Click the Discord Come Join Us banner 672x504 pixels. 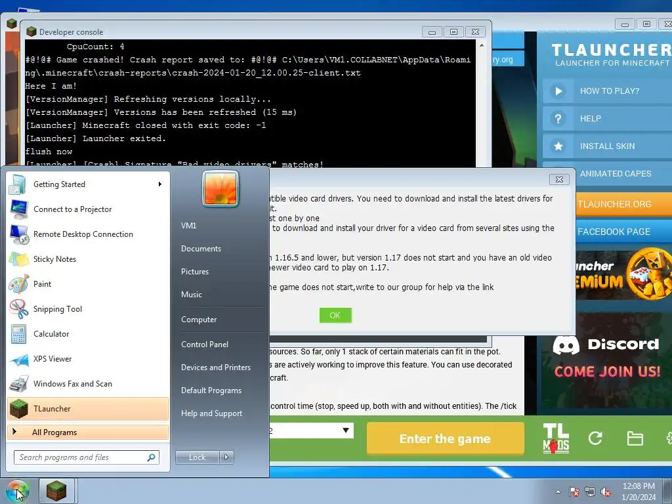pyautogui.click(x=607, y=360)
